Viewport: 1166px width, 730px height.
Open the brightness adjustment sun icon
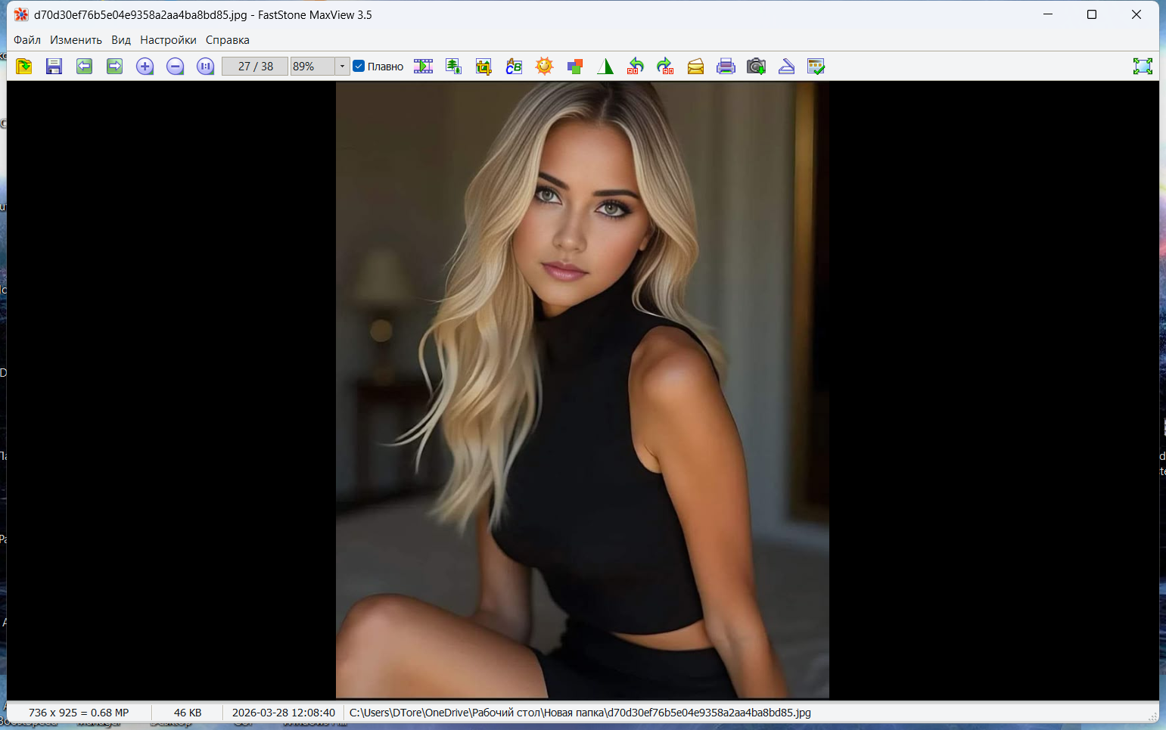544,67
